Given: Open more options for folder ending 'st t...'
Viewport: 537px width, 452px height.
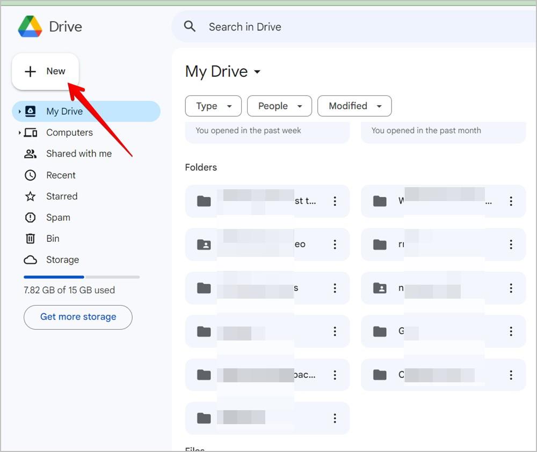Looking at the screenshot, I should 335,201.
